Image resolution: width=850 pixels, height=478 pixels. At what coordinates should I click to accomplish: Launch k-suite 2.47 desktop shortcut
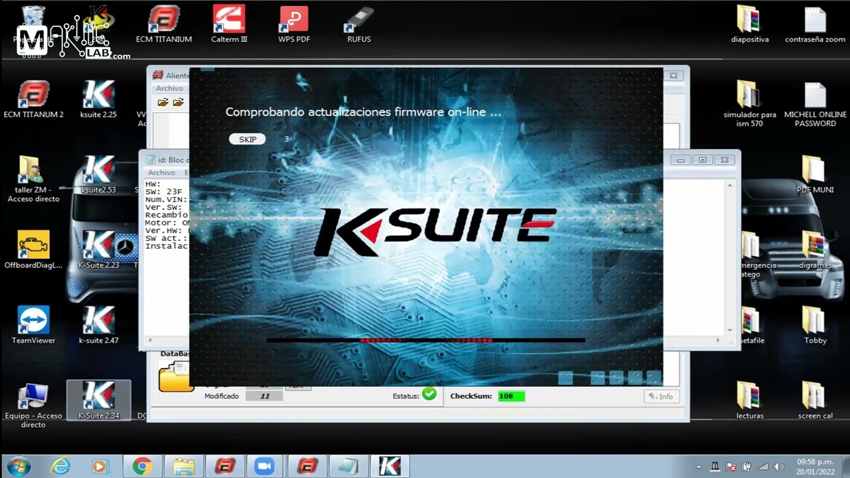[x=98, y=325]
